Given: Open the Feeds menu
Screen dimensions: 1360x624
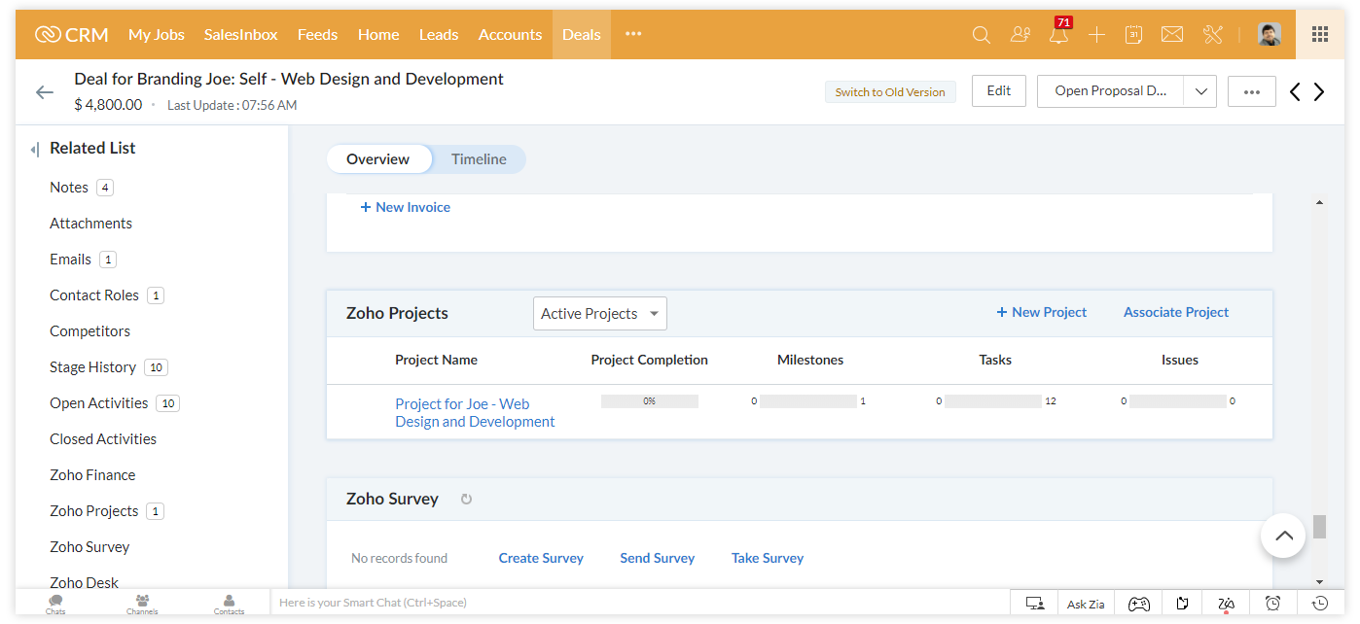Looking at the screenshot, I should 317,34.
